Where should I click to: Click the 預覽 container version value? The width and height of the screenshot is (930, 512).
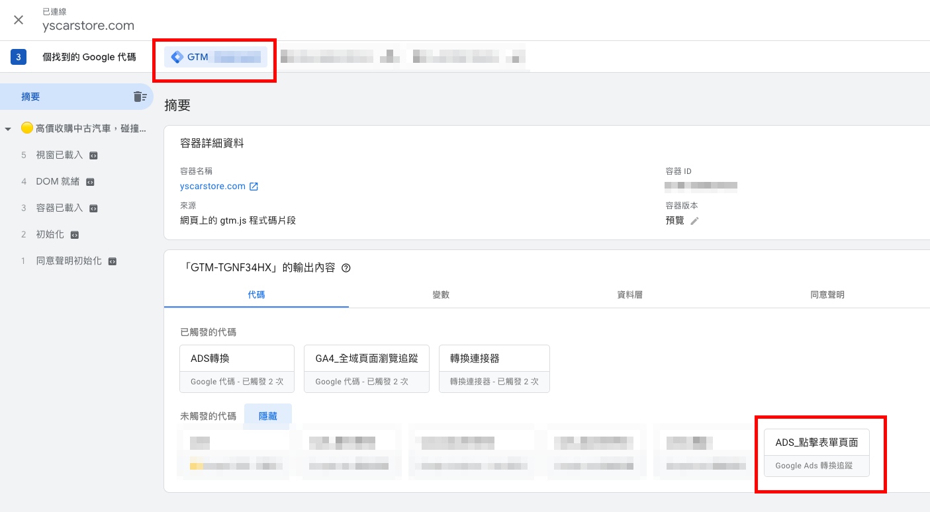coord(675,220)
